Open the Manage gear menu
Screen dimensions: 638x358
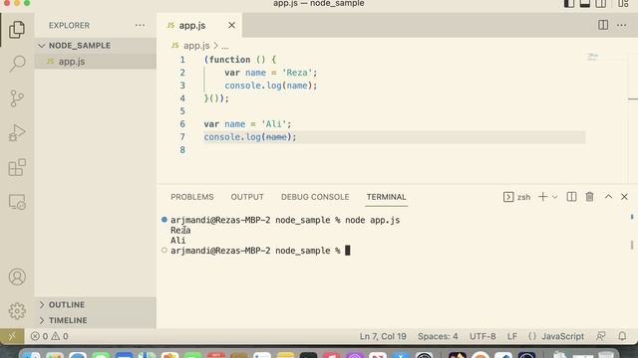pos(17,311)
